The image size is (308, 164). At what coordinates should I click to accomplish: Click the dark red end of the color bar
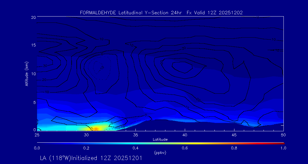(282, 143)
